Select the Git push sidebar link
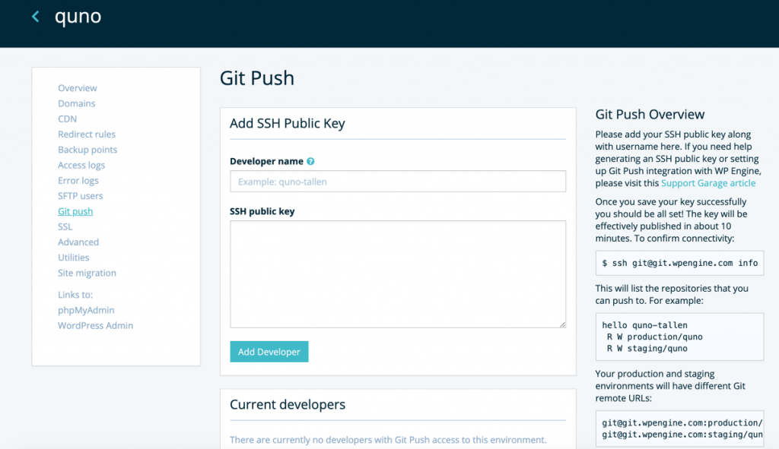Viewport: 779px width, 449px height. click(75, 211)
